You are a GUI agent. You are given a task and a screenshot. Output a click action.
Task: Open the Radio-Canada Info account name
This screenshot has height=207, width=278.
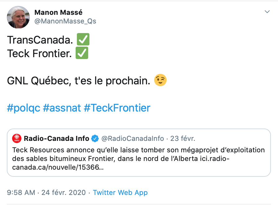point(56,138)
